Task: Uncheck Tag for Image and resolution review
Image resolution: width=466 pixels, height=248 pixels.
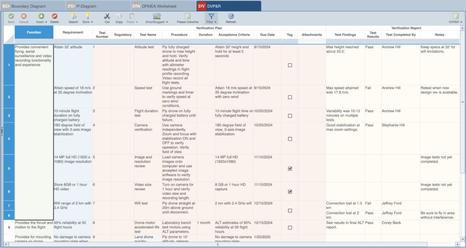Action: [x=290, y=168]
